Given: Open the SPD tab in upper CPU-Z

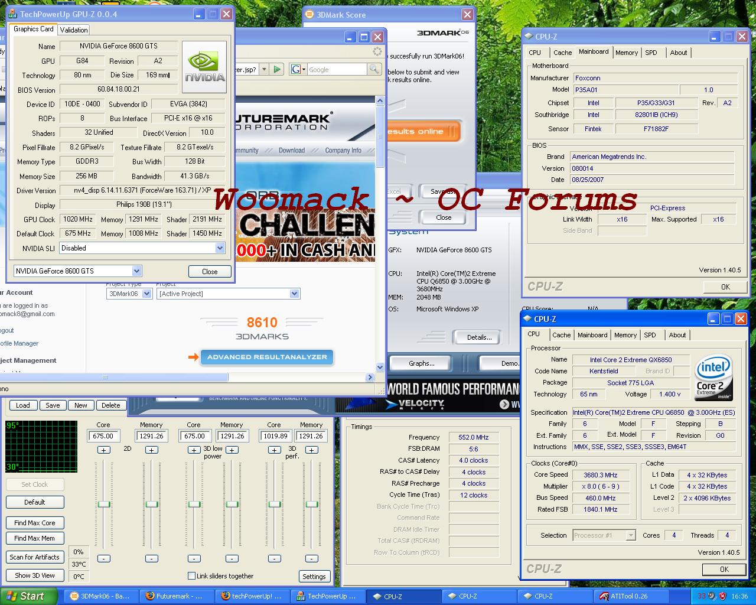Looking at the screenshot, I should click(651, 53).
